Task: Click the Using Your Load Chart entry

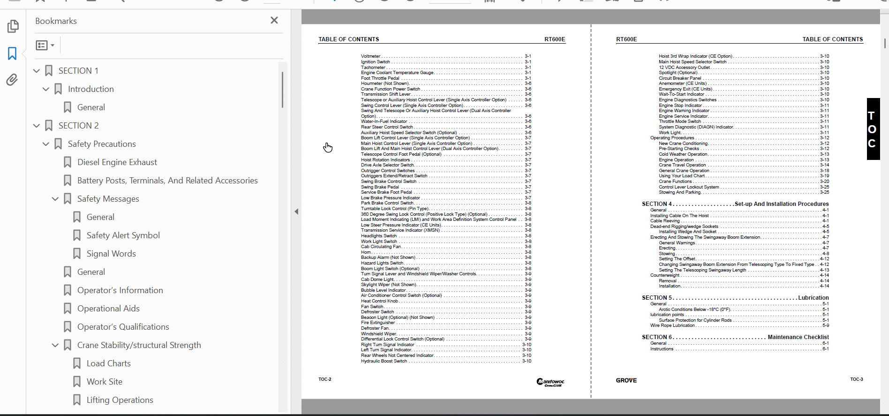Action: (744, 176)
